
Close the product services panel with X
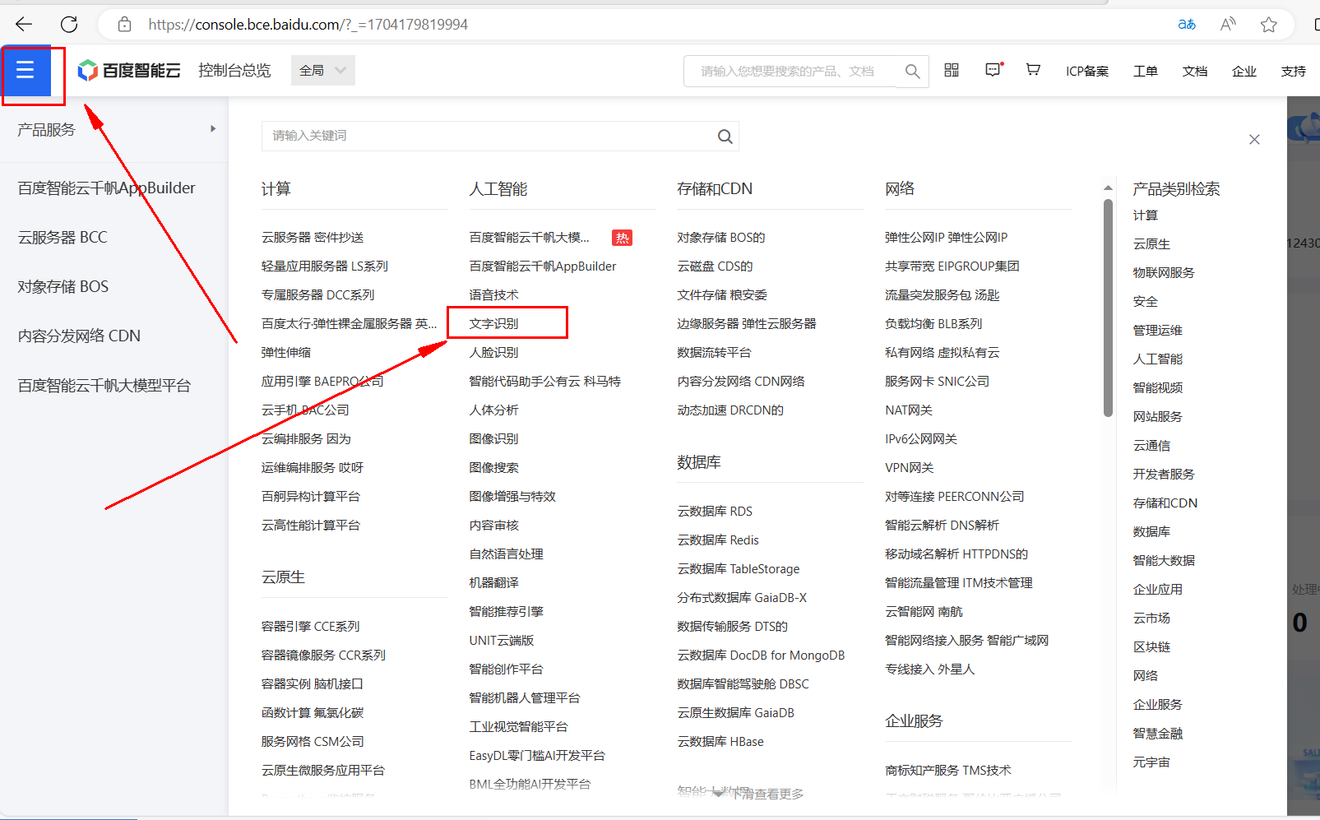pos(1254,140)
